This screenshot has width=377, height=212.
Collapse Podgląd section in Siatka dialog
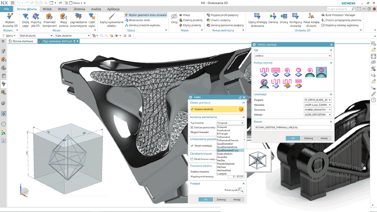click(244, 183)
